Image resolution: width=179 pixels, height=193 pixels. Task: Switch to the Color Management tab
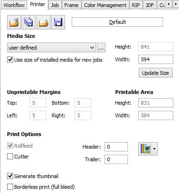(x=105, y=5)
